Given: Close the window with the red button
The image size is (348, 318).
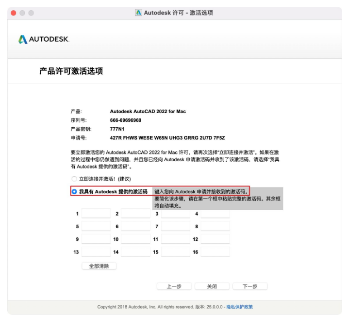Looking at the screenshot, I should (x=14, y=13).
